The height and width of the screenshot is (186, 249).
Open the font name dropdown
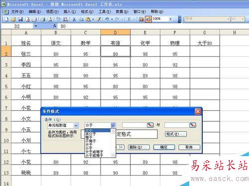(x=229, y=19)
